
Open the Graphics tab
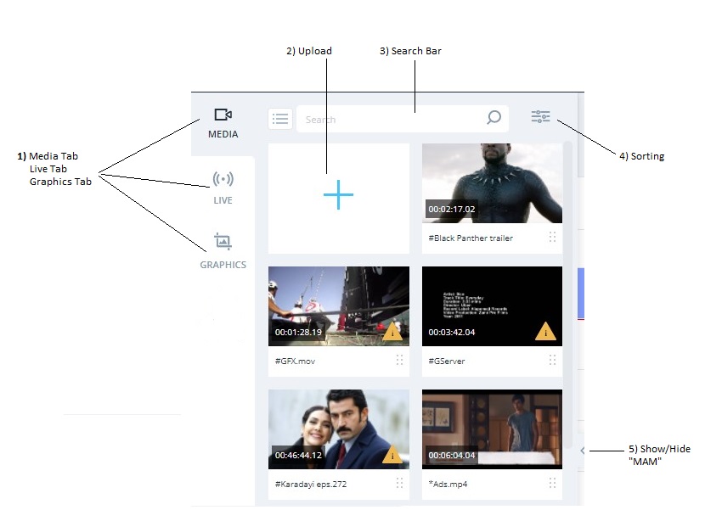click(223, 250)
